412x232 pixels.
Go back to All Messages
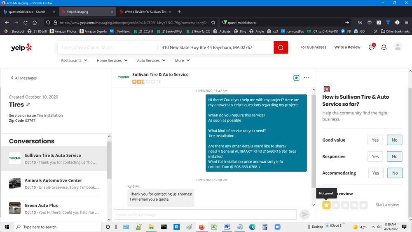(x=23, y=78)
